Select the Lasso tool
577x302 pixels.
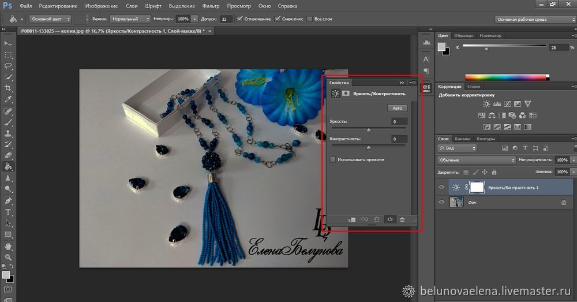coord(8,66)
